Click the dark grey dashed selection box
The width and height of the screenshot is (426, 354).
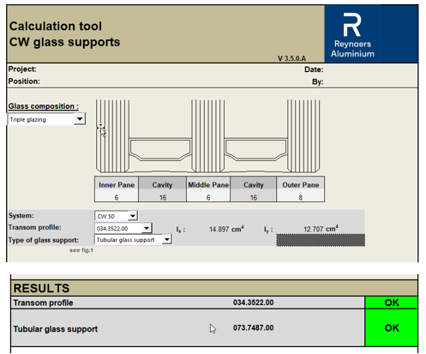[x=321, y=240]
